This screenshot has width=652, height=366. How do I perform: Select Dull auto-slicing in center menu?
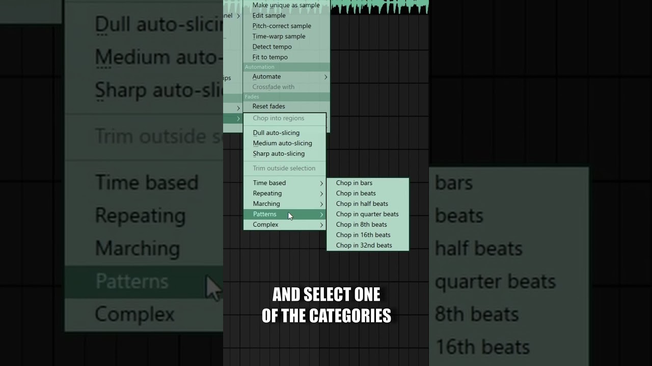(284, 133)
